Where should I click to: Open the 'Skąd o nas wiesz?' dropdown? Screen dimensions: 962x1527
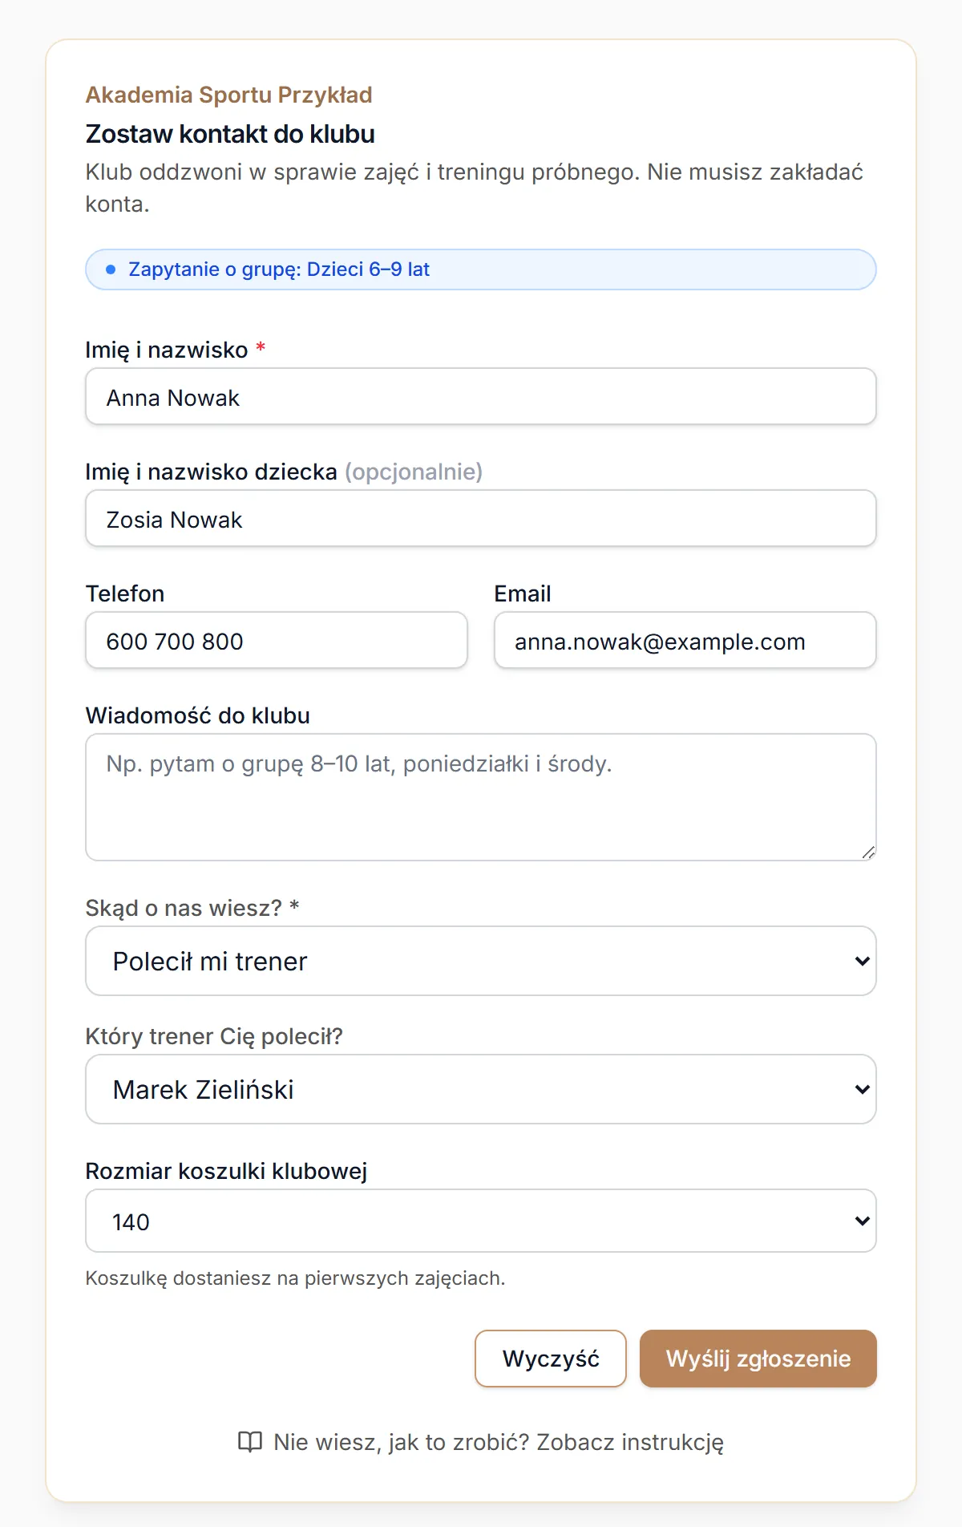[x=481, y=961]
